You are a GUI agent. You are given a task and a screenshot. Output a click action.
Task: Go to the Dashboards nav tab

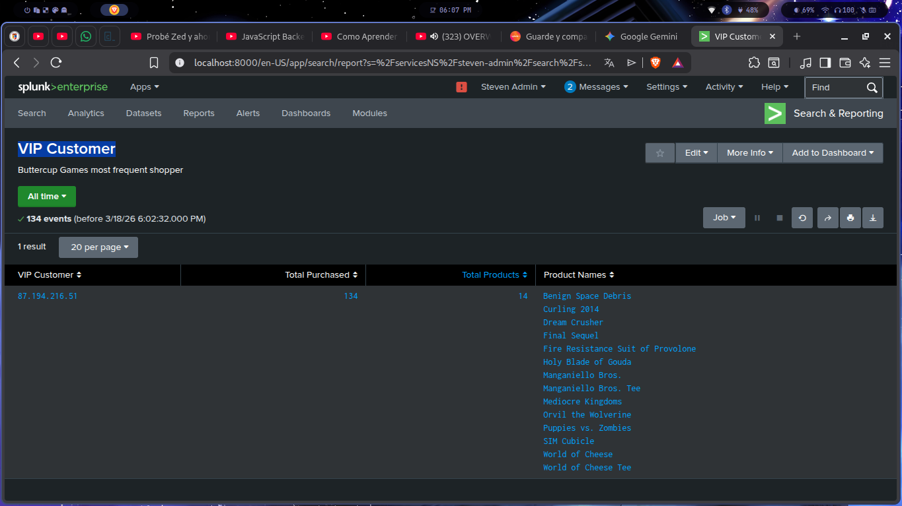click(x=305, y=113)
